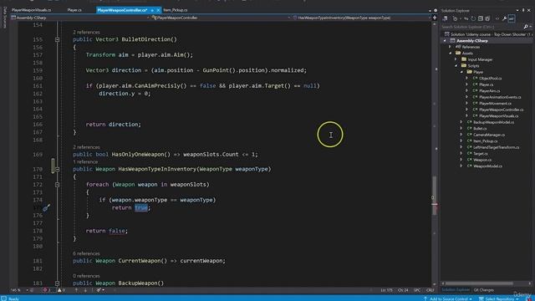Click Select Repository button
Screen dimensions: 535x301
pyautogui.click(x=498, y=298)
